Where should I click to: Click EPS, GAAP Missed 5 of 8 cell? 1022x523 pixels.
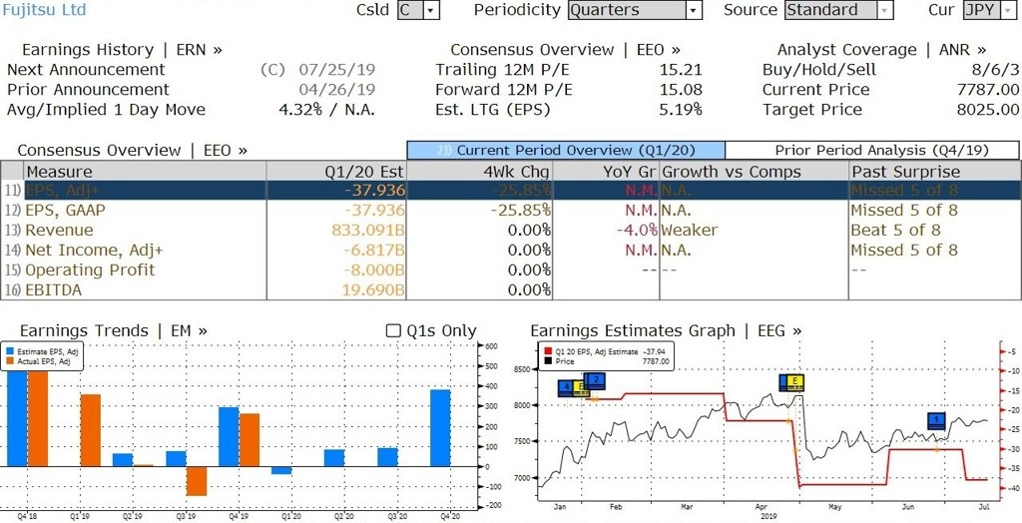(904, 210)
